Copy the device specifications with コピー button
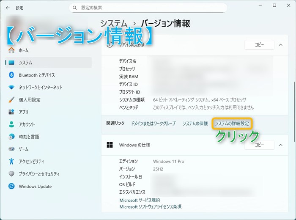296x220 pixels. [x=259, y=44]
